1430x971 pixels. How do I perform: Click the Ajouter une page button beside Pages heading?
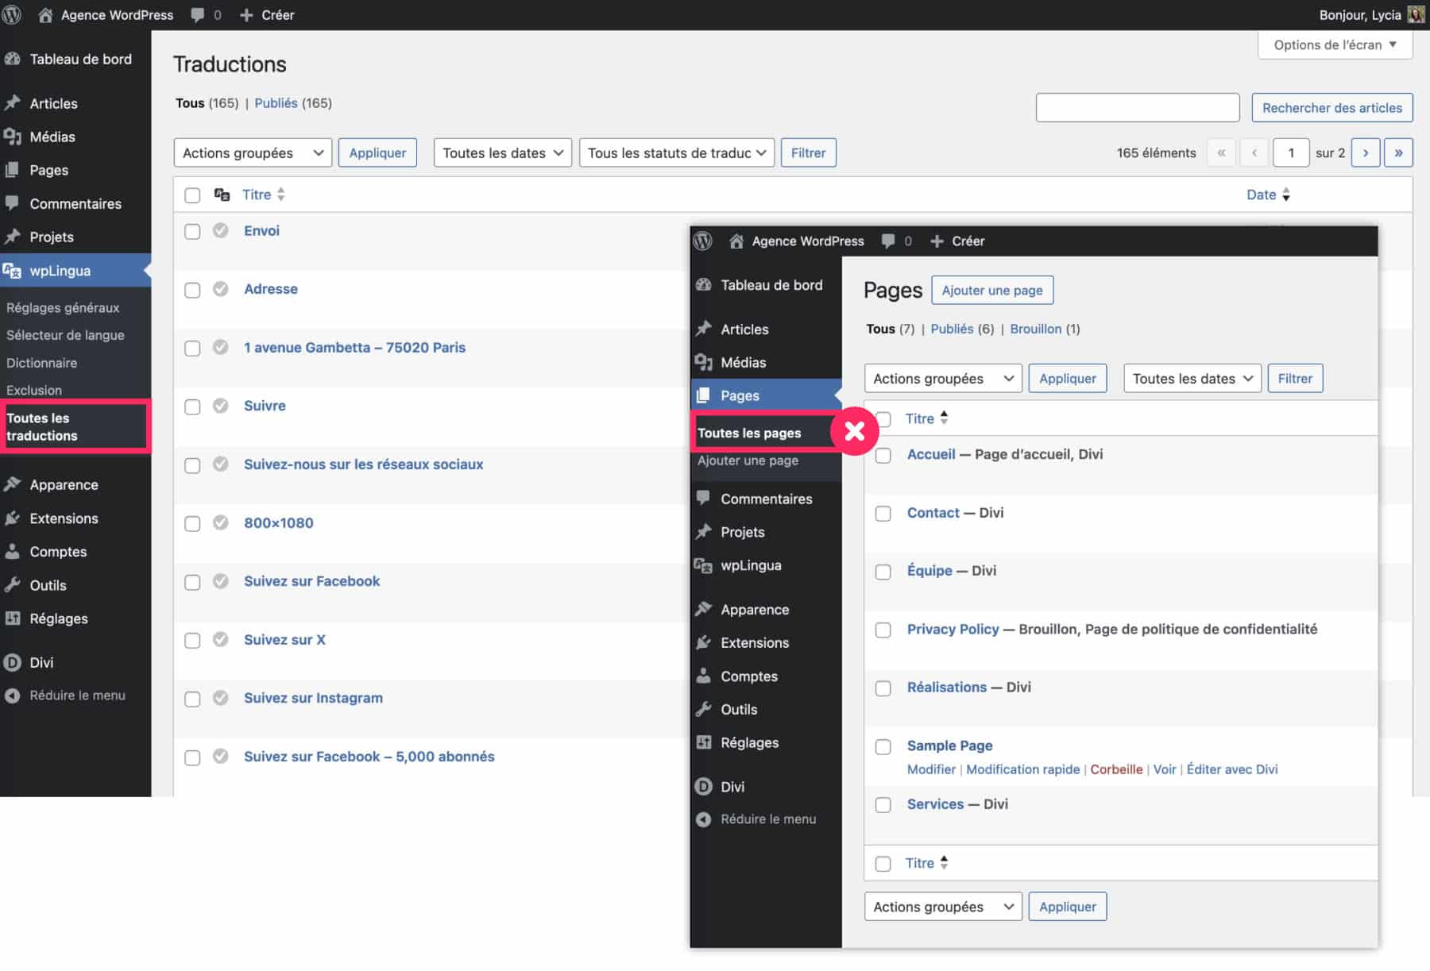(992, 290)
